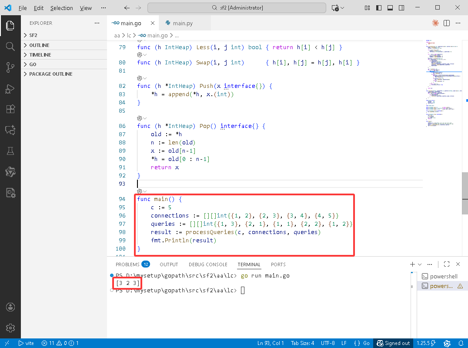The image size is (468, 348).
Task: Toggle the secondary side bar
Action: pyautogui.click(x=401, y=8)
